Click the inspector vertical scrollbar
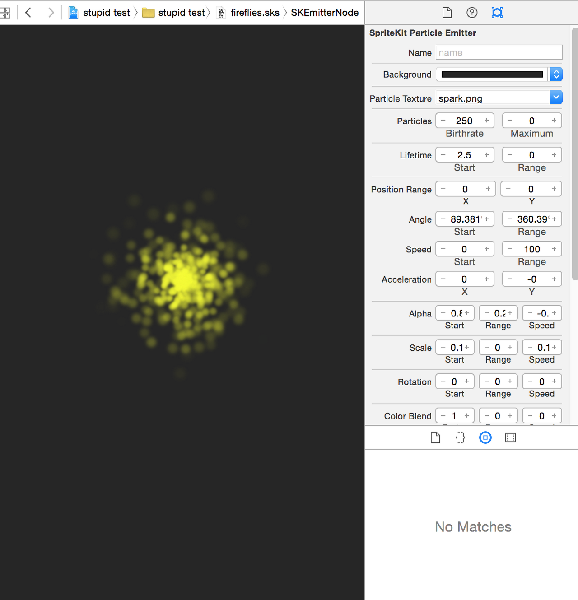The image size is (578, 600). (575, 153)
